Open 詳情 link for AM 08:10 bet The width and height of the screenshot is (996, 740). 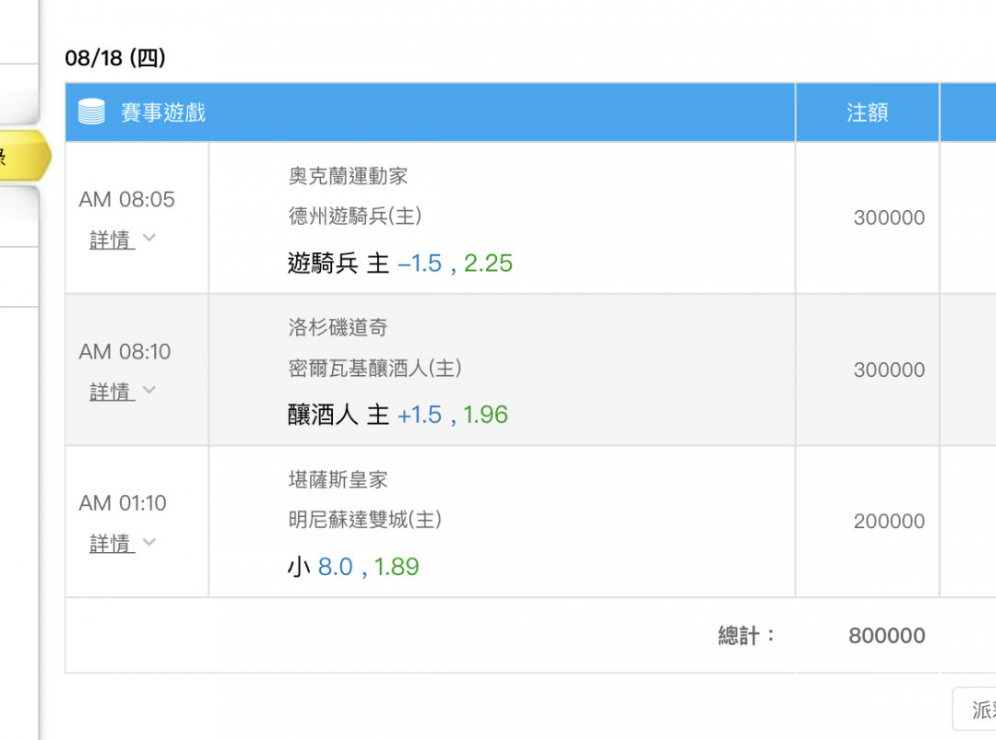pyautogui.click(x=112, y=392)
